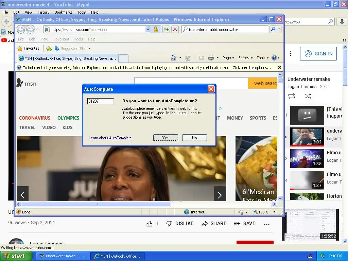Image resolution: width=348 pixels, height=261 pixels.
Task: Click the IE Help question mark icon
Action: tap(274, 58)
